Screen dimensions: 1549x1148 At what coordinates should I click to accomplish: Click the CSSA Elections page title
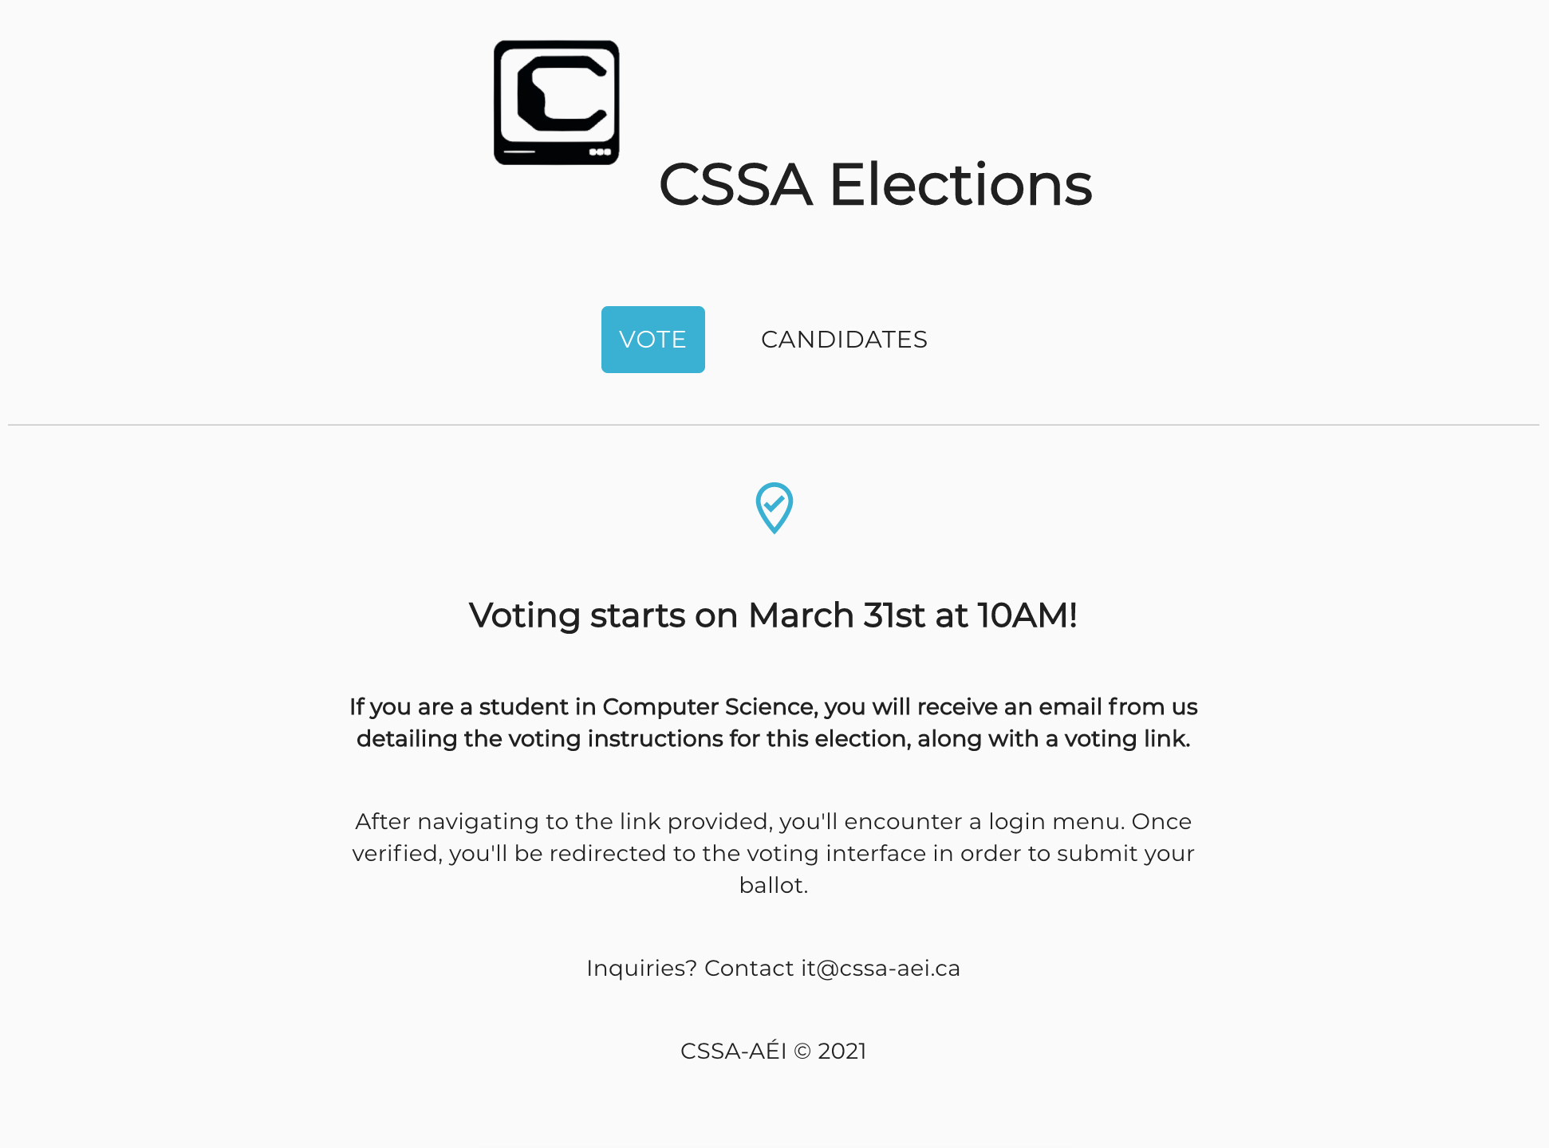click(x=875, y=185)
